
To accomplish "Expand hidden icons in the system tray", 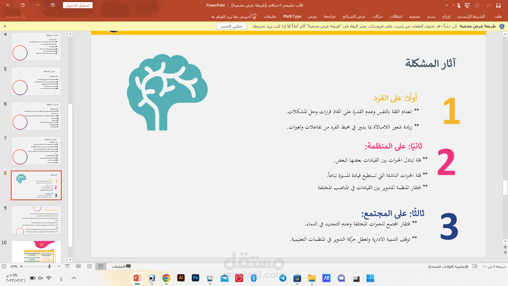I will (x=74, y=278).
